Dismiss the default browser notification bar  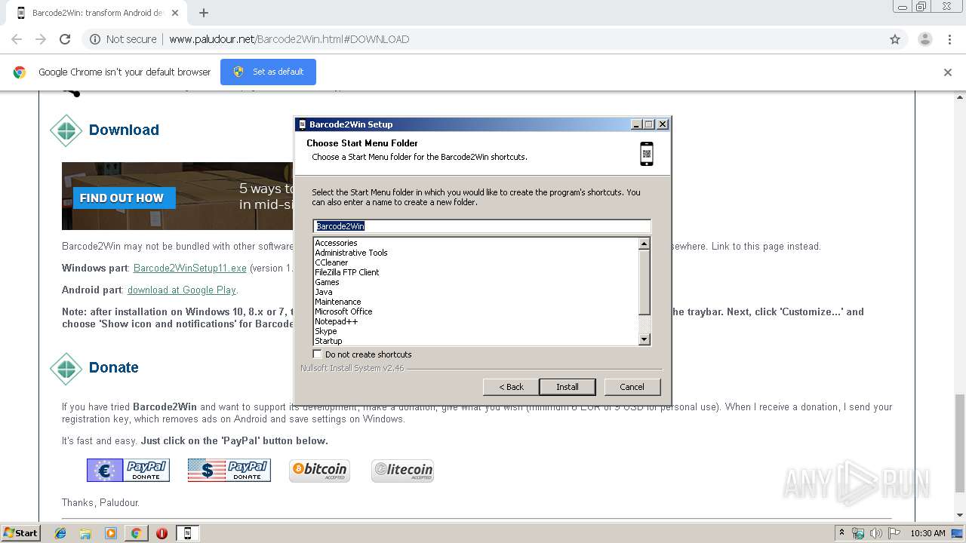click(x=948, y=72)
